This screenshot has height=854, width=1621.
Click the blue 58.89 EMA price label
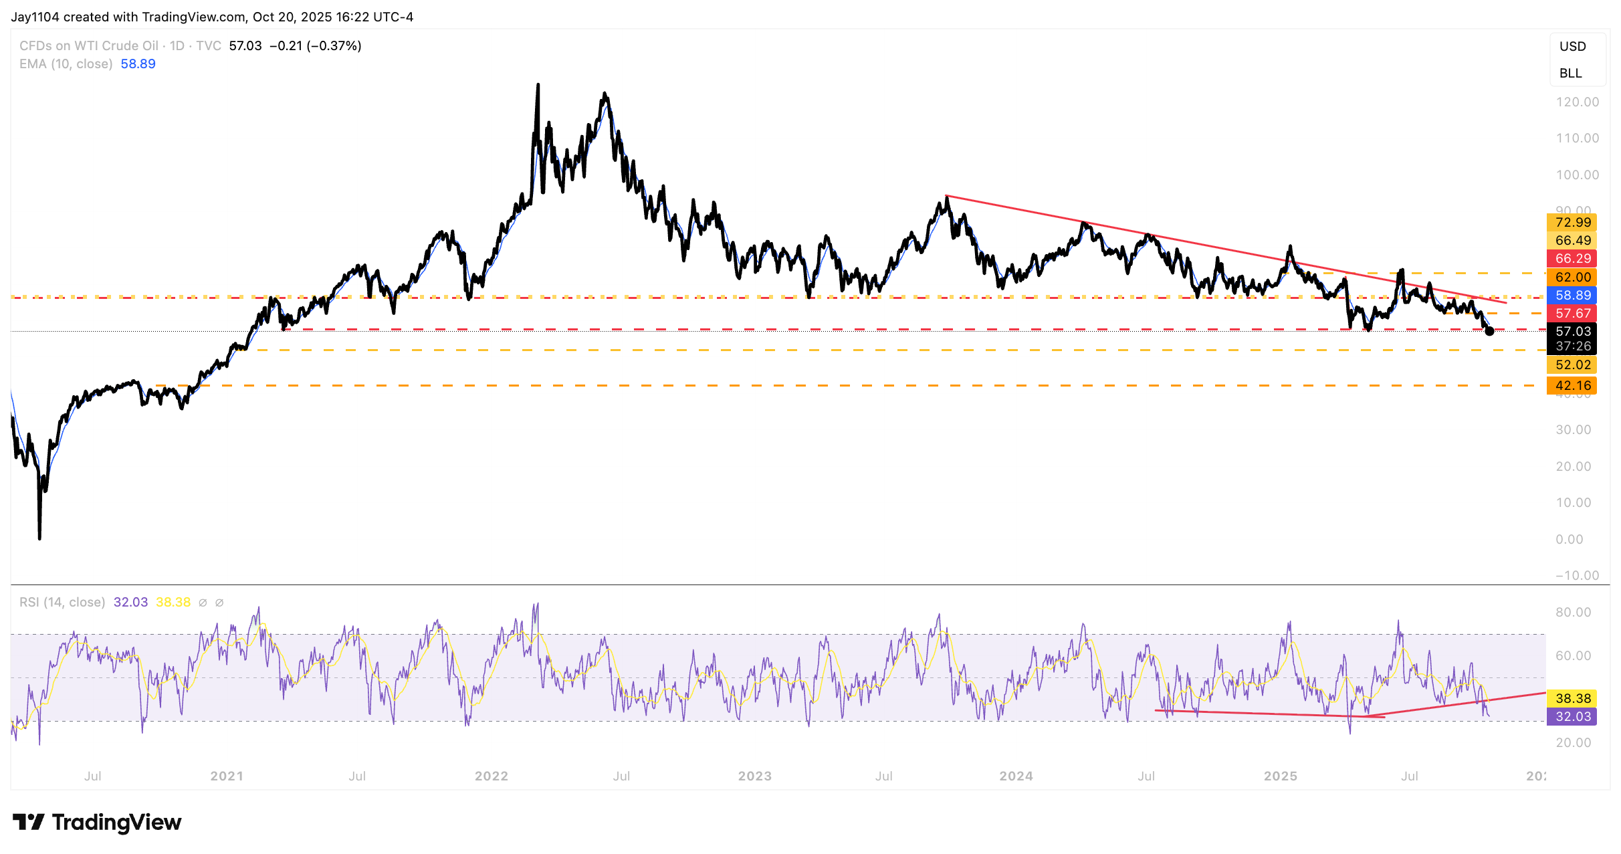1572,295
